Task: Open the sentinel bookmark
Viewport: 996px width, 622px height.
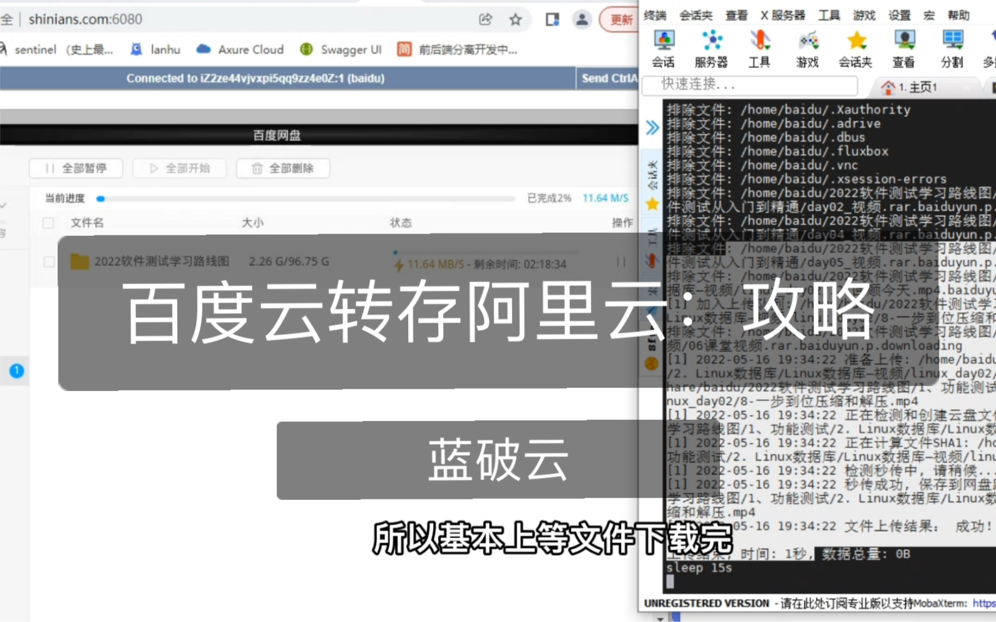Action: click(x=58, y=49)
